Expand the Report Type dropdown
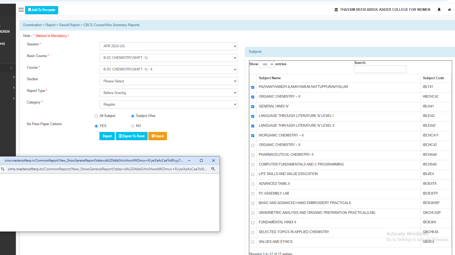The height and width of the screenshot is (255, 455). (169, 93)
